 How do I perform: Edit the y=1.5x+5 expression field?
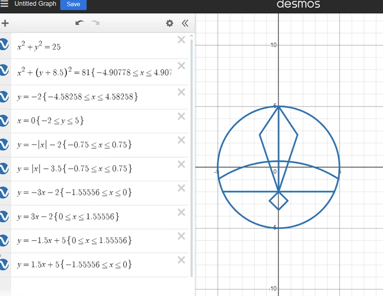click(99, 265)
